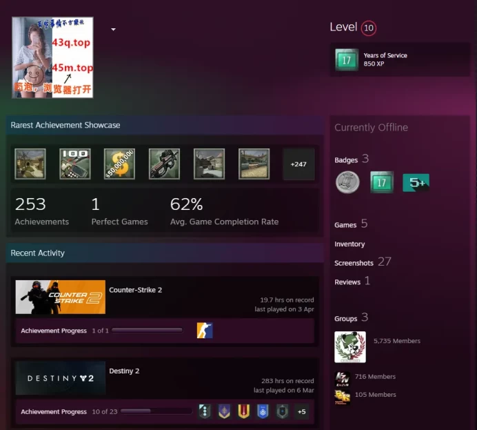Viewport: 477px width, 430px height.
Task: Open the 17 Years of Service badge icon
Action: (x=347, y=59)
